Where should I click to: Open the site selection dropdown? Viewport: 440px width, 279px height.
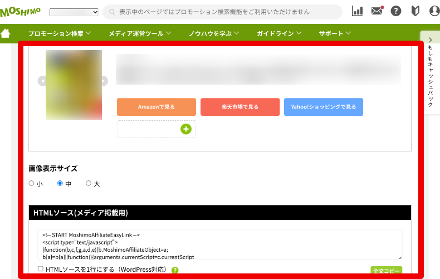74,12
